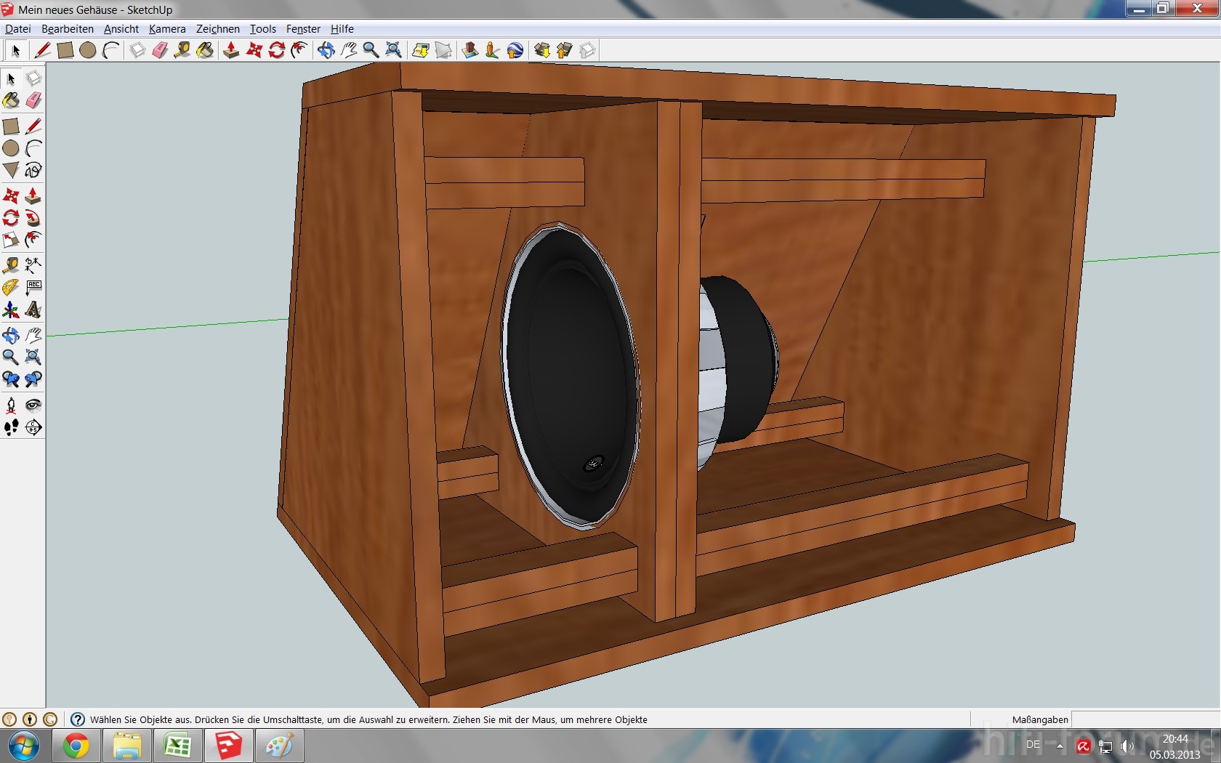The width and height of the screenshot is (1221, 763).
Task: Open the Zeichnen menu
Action: (217, 29)
